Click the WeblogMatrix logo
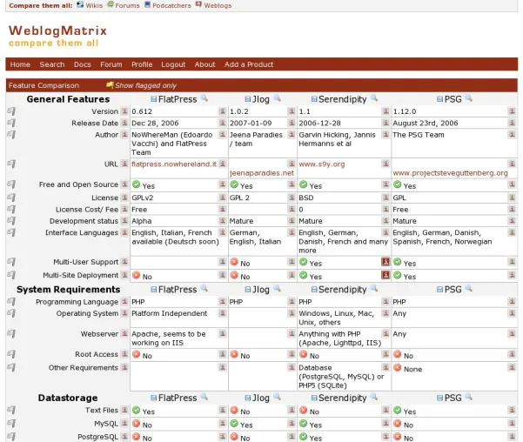Screen dimensions: 523x442 [x=57, y=36]
